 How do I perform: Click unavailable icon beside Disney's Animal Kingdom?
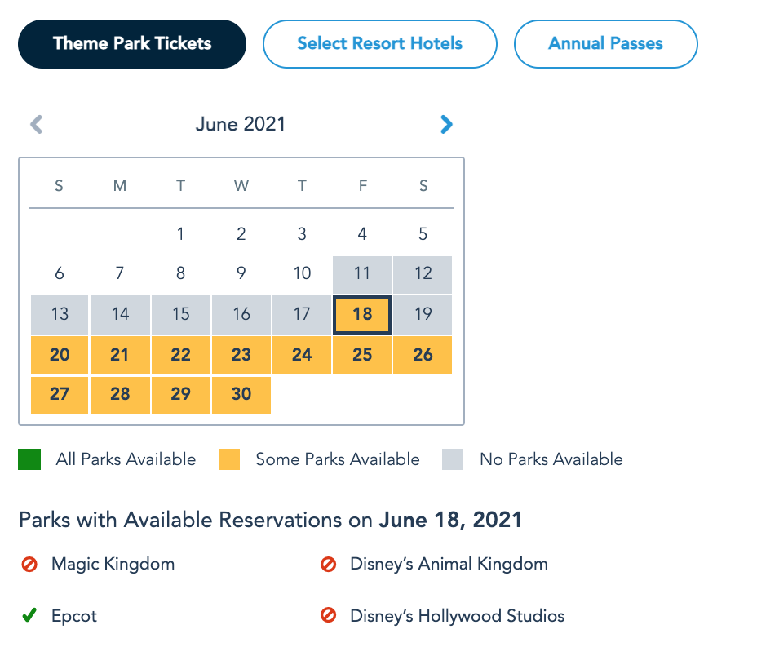click(x=328, y=564)
